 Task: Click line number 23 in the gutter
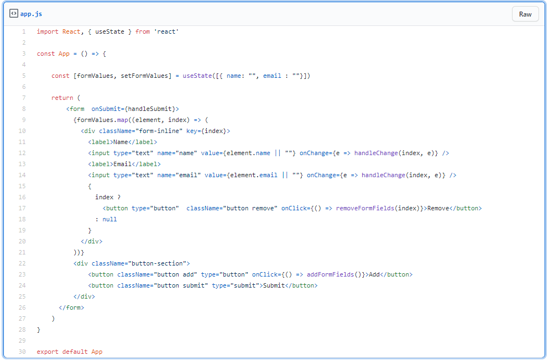click(22, 274)
